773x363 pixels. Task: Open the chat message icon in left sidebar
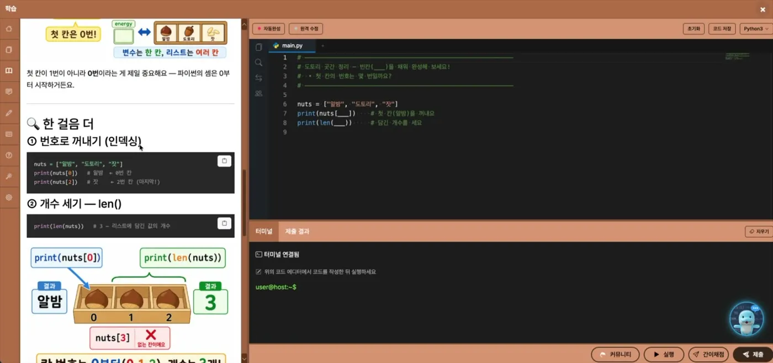pyautogui.click(x=9, y=92)
